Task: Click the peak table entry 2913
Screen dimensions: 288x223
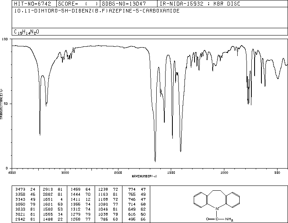Action: click(x=48, y=189)
